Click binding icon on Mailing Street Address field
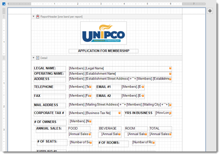 [x=170, y=105]
